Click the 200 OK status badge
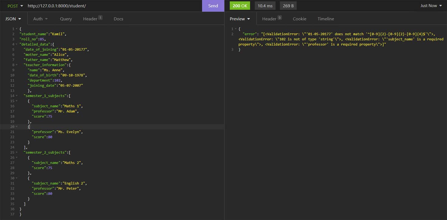447x220 pixels. point(240,6)
